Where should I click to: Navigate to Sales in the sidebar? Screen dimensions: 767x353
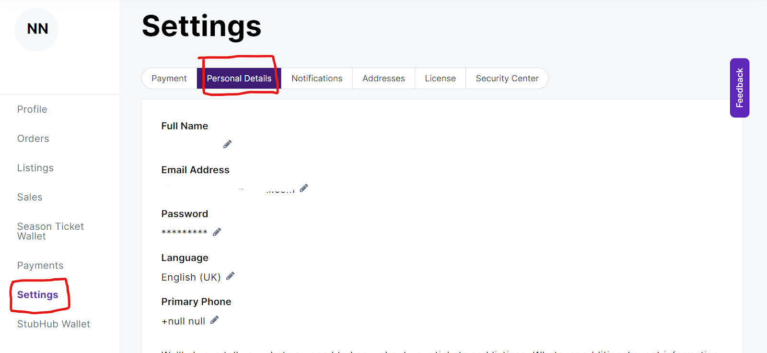[30, 197]
